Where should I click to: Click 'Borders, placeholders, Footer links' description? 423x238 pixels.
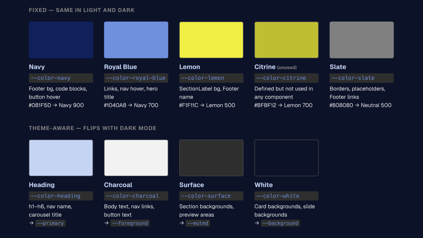(x=358, y=93)
